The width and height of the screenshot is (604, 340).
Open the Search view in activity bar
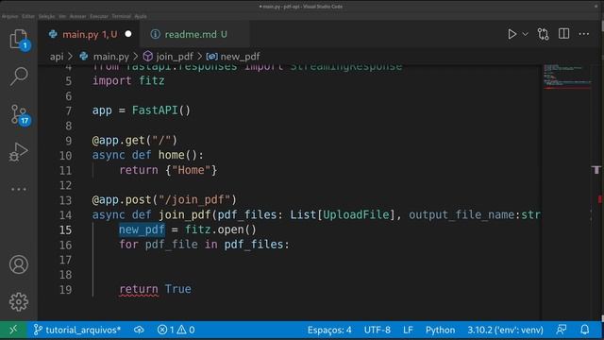click(19, 76)
